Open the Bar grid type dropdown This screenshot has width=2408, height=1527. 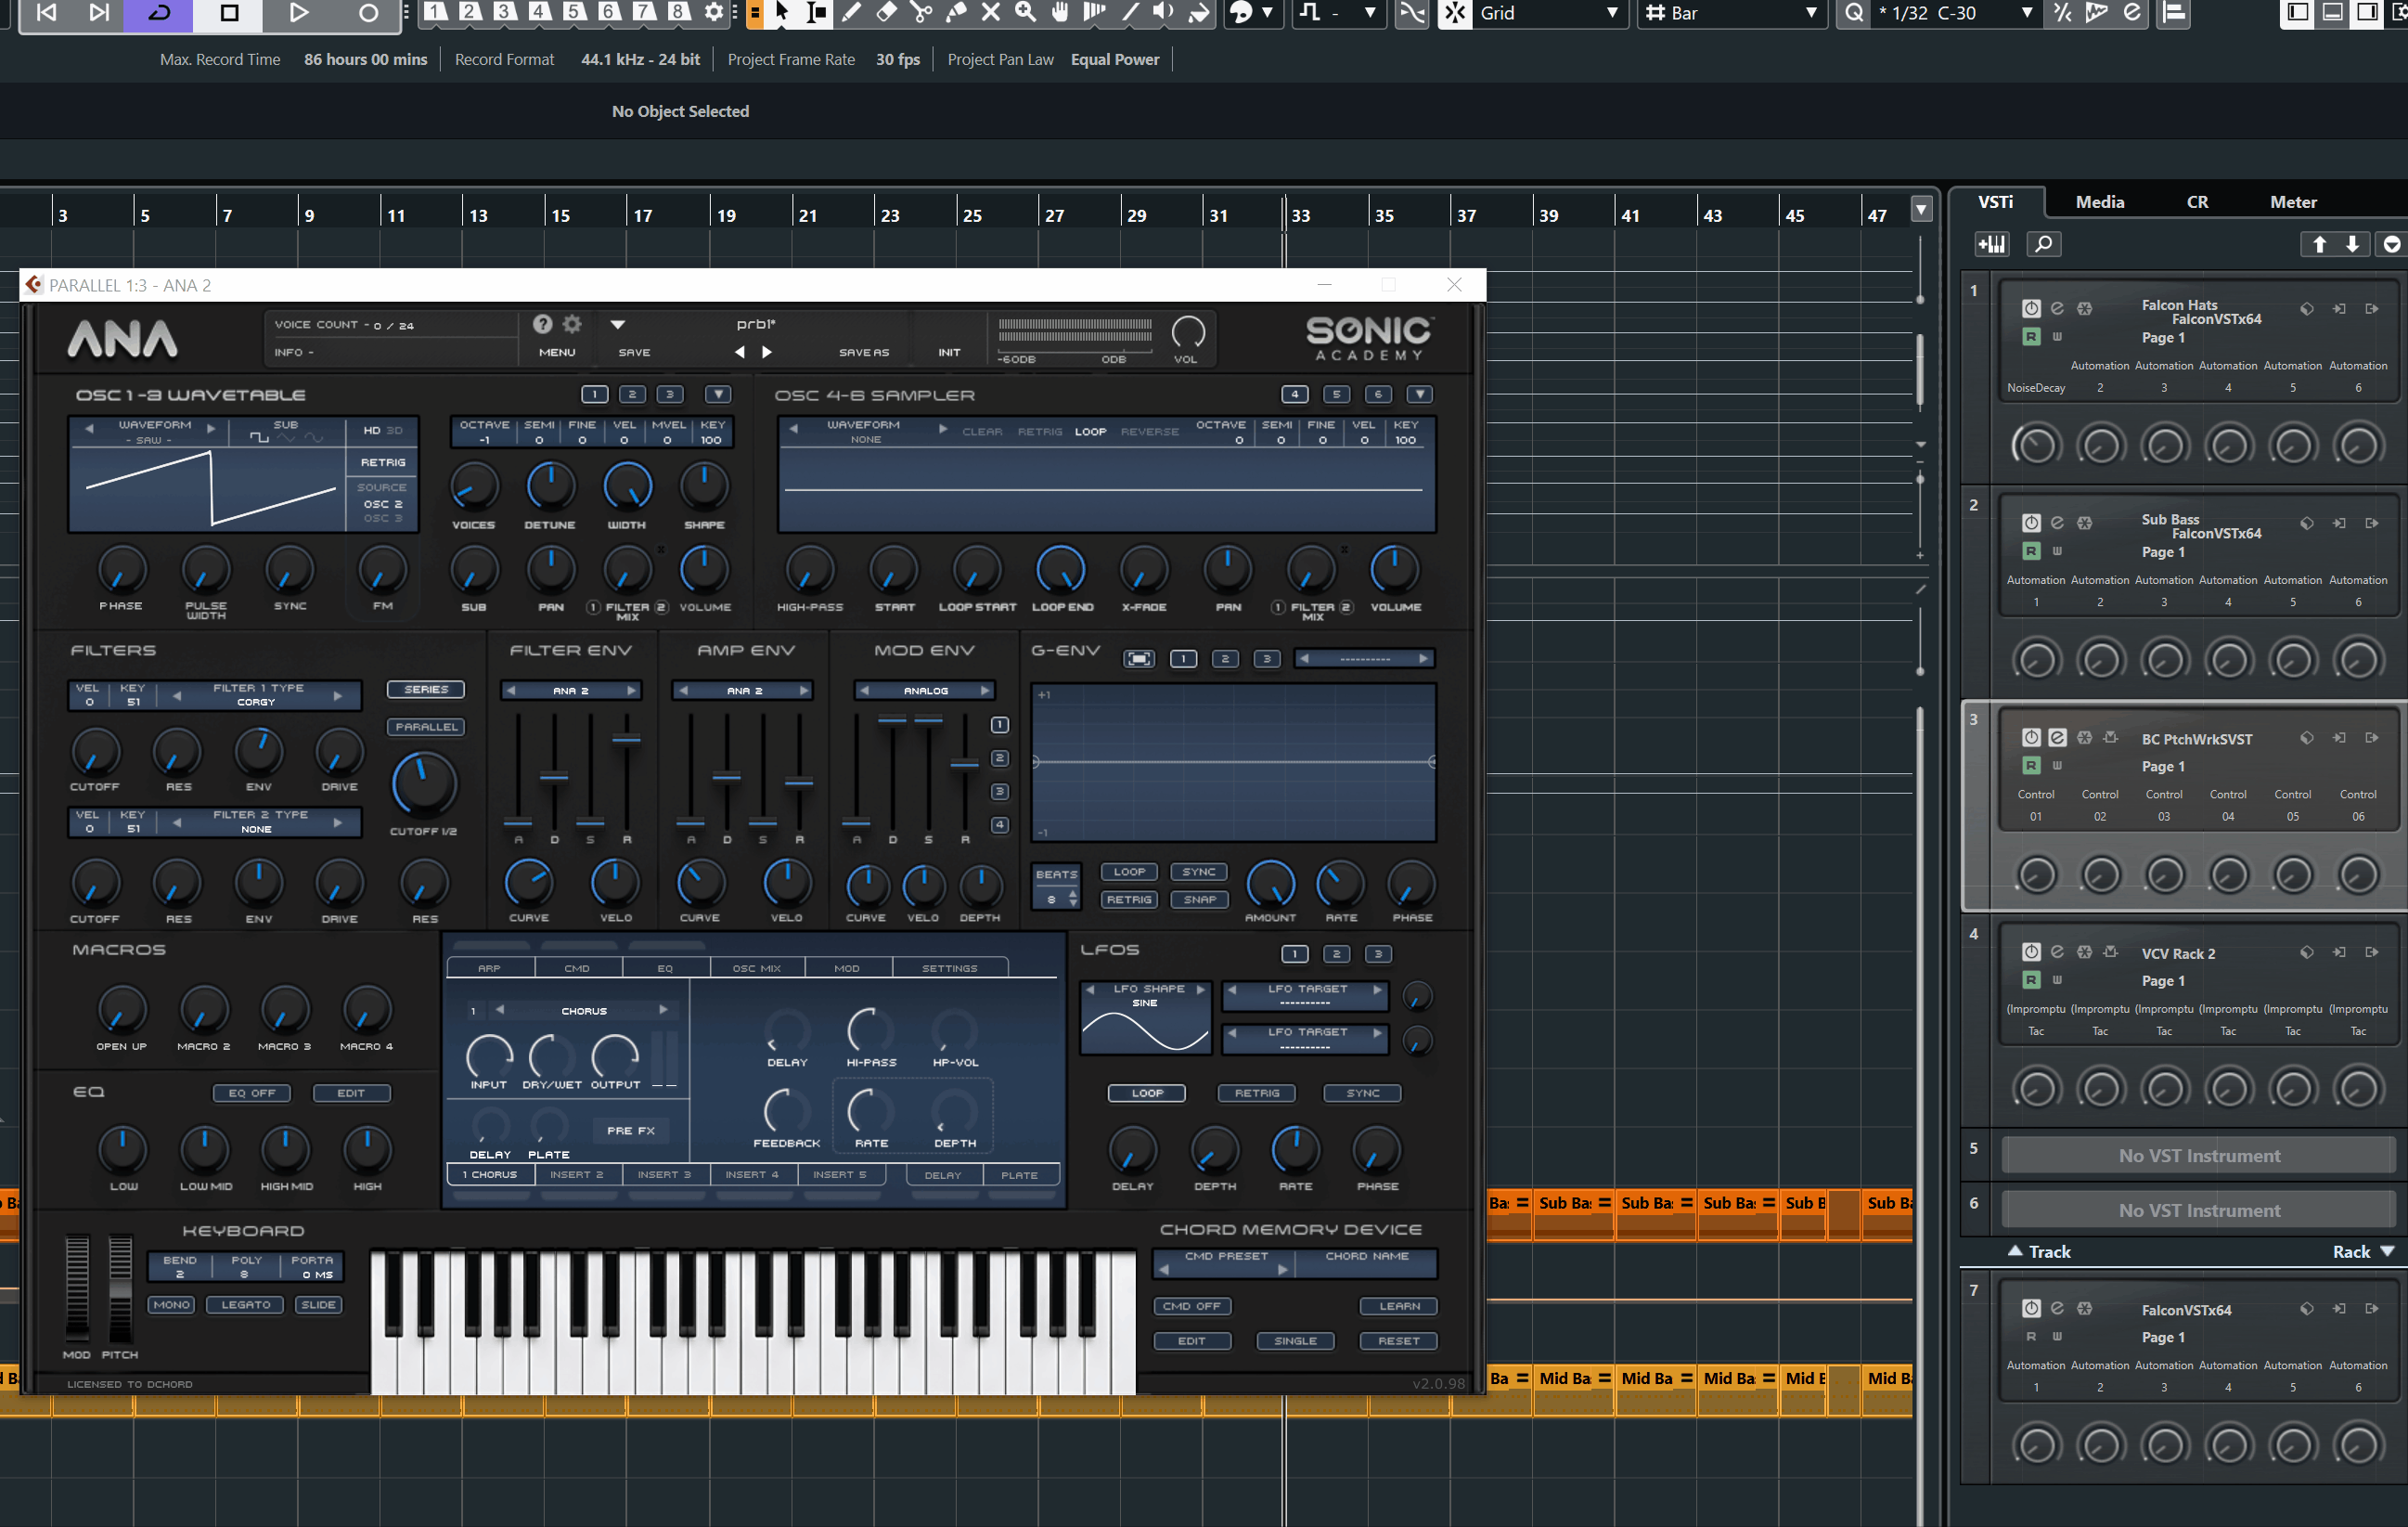tap(1810, 13)
